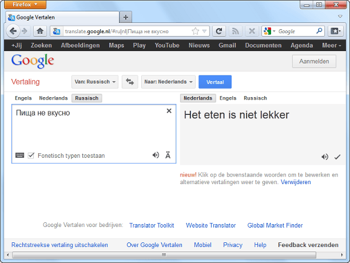Click the search magnifier in Google search box
This screenshot has height=263, width=350.
coord(319,31)
